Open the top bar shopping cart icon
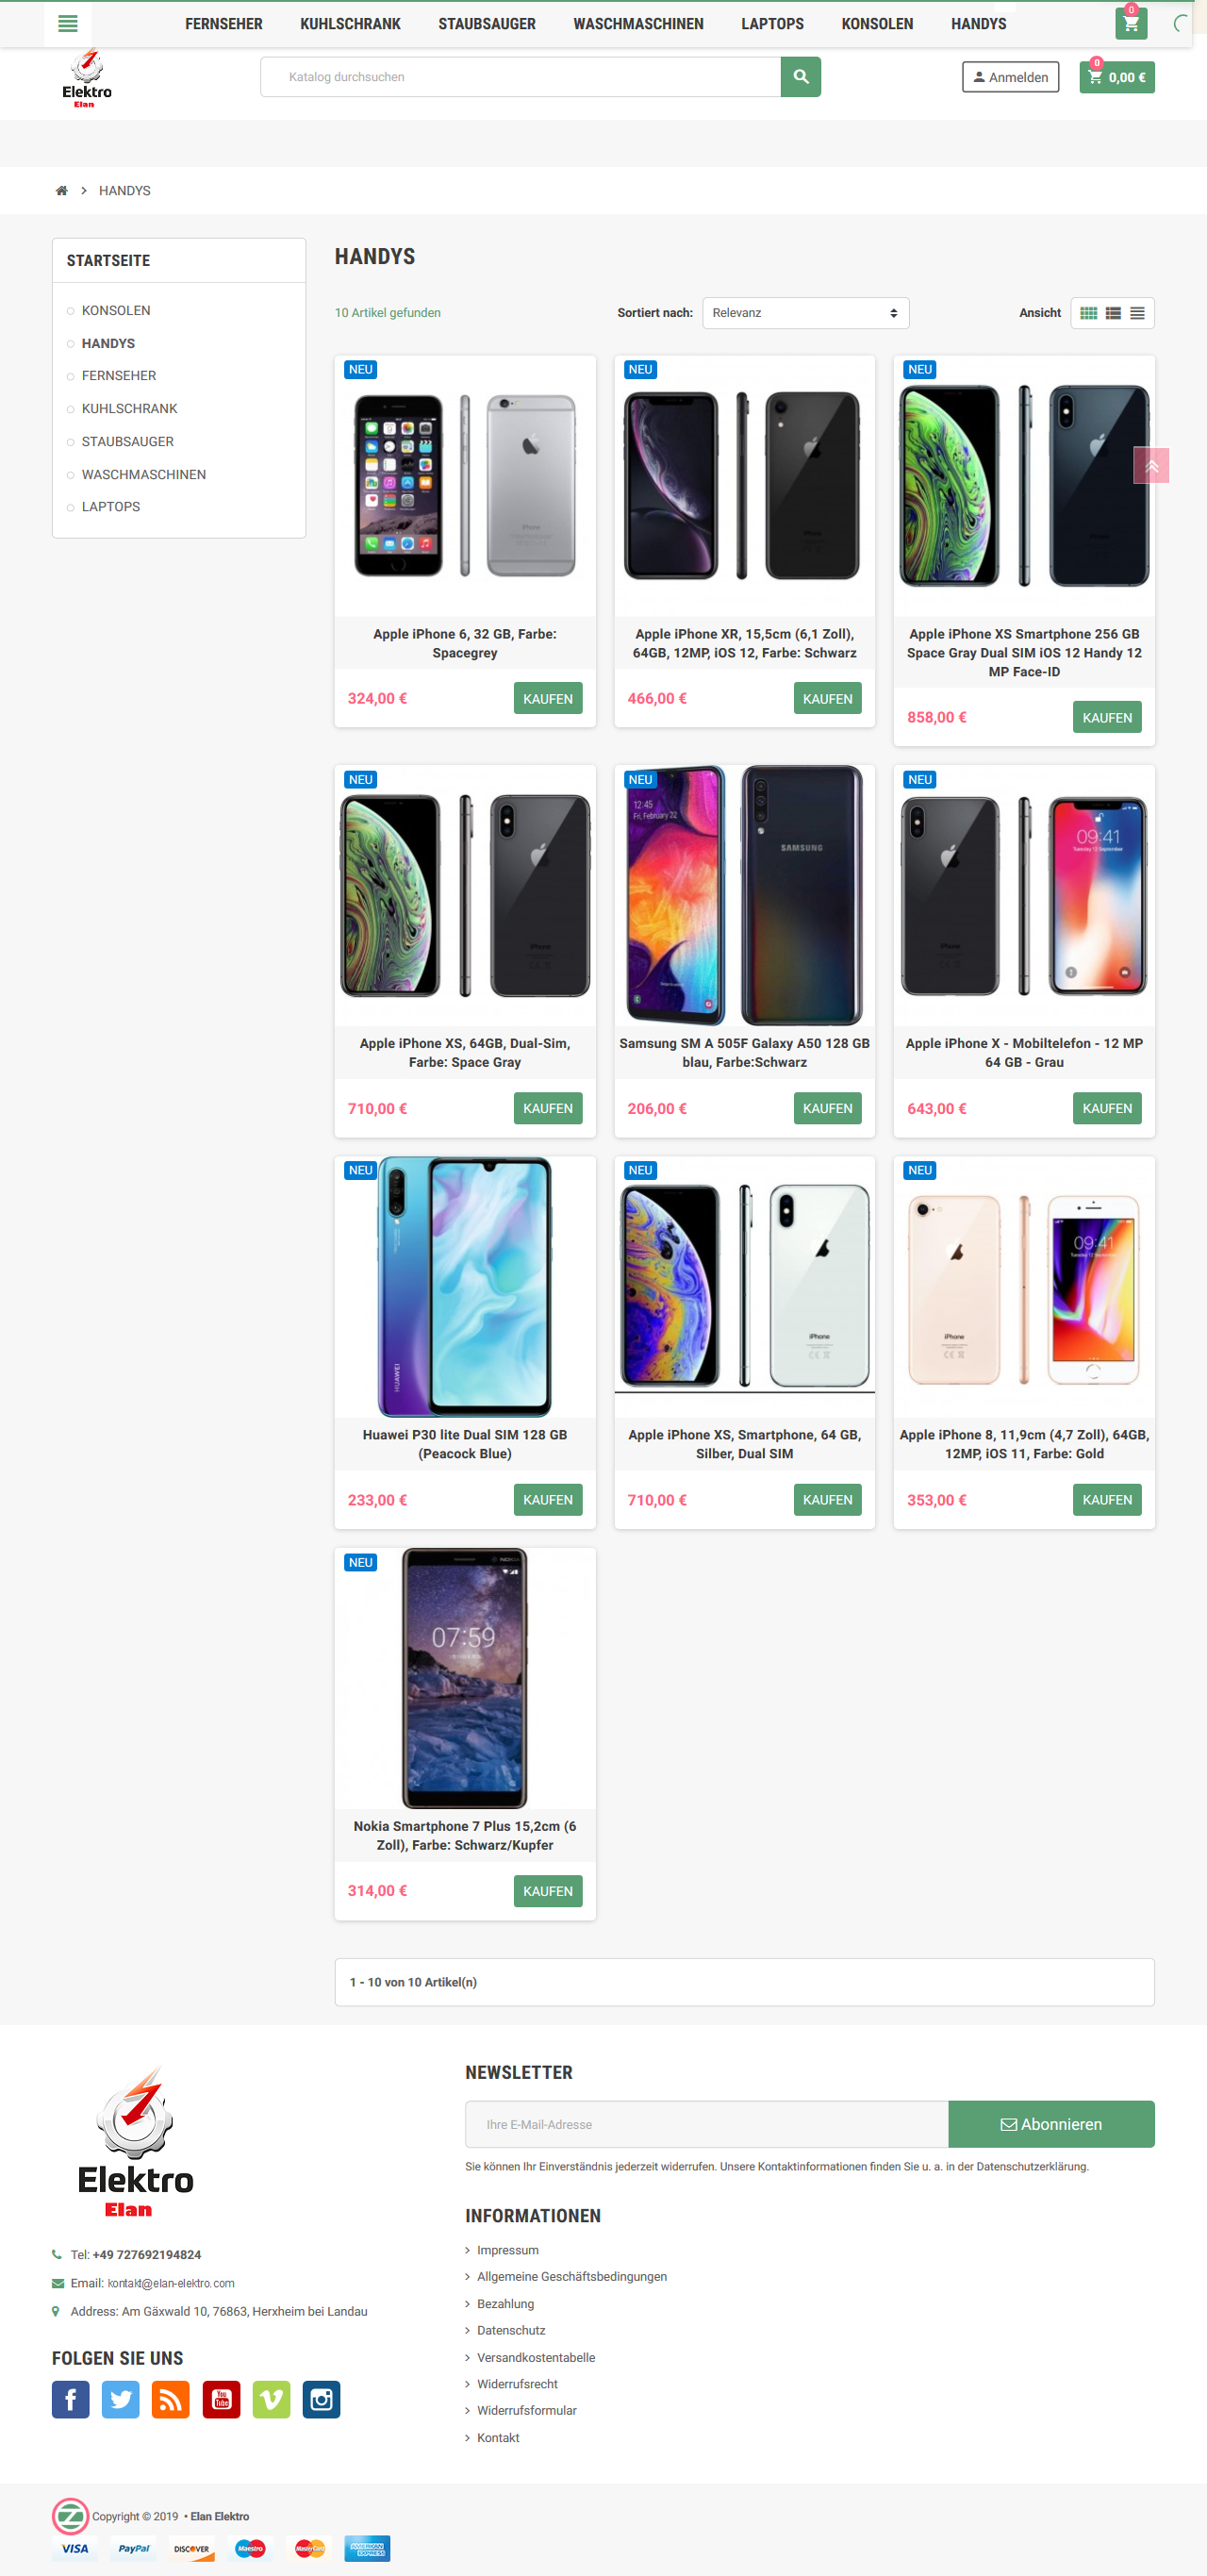Screen dimensions: 1207x2576 [1130, 24]
